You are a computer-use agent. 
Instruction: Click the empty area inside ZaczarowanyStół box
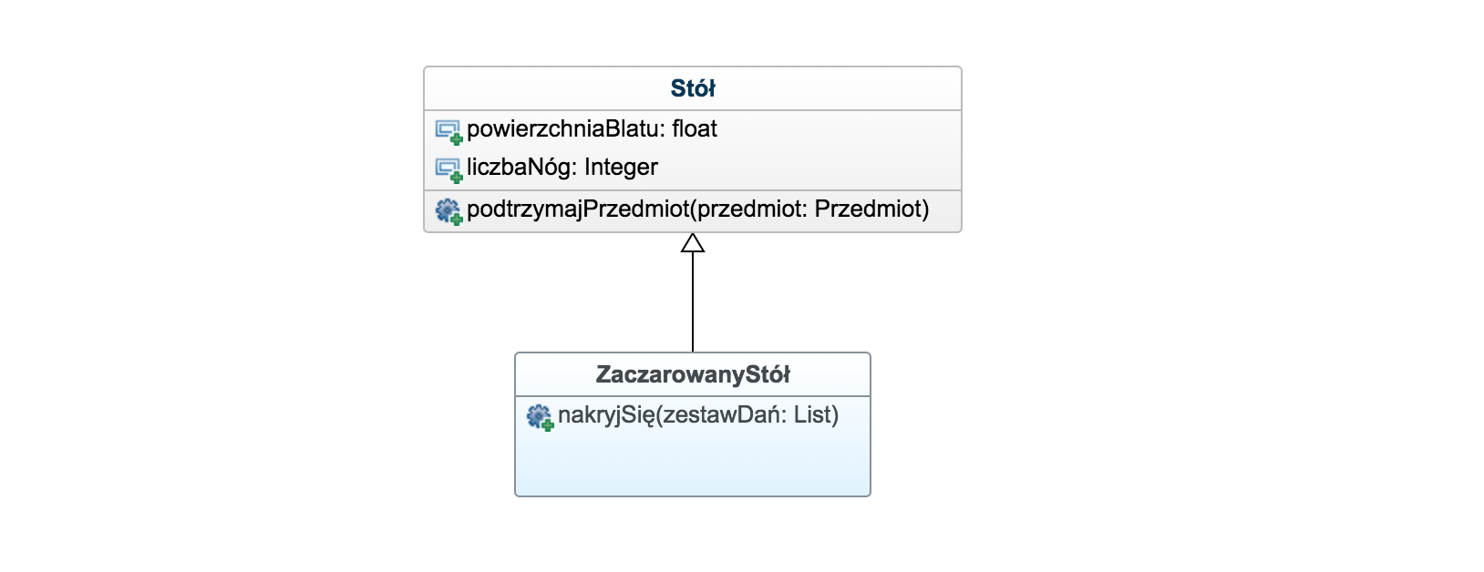(x=693, y=463)
